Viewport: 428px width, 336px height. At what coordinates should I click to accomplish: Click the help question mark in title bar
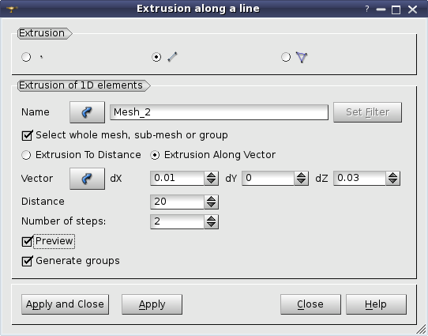pyautogui.click(x=367, y=9)
